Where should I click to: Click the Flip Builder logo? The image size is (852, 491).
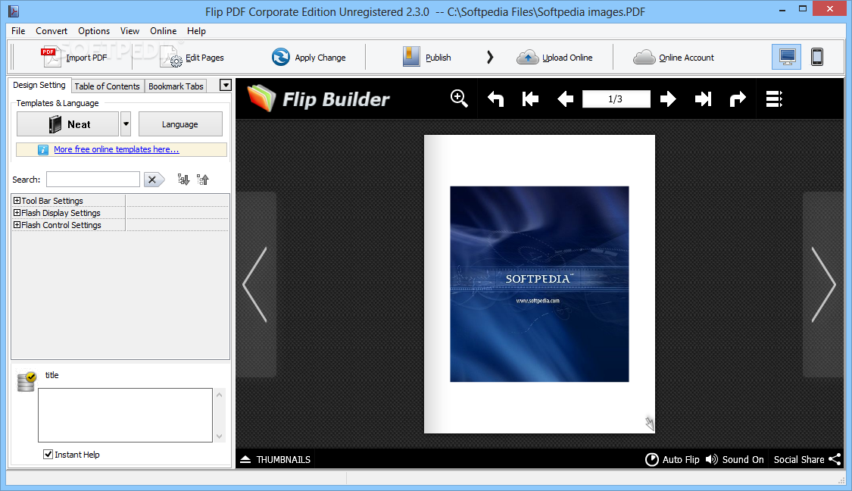(318, 99)
